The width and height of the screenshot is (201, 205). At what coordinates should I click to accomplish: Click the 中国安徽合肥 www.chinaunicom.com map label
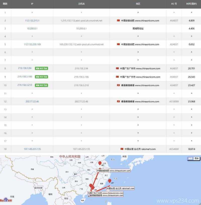click(x=114, y=171)
